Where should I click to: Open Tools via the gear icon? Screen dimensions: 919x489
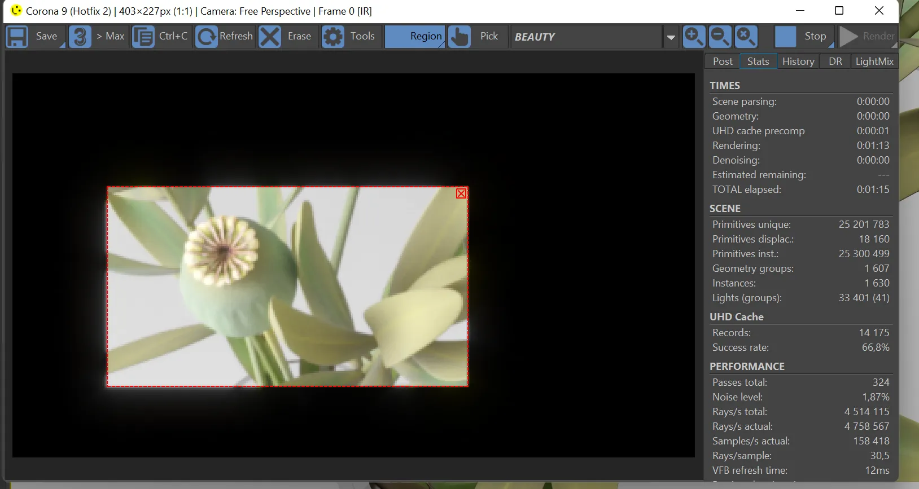click(333, 37)
